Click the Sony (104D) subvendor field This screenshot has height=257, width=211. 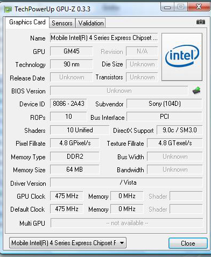(x=164, y=104)
